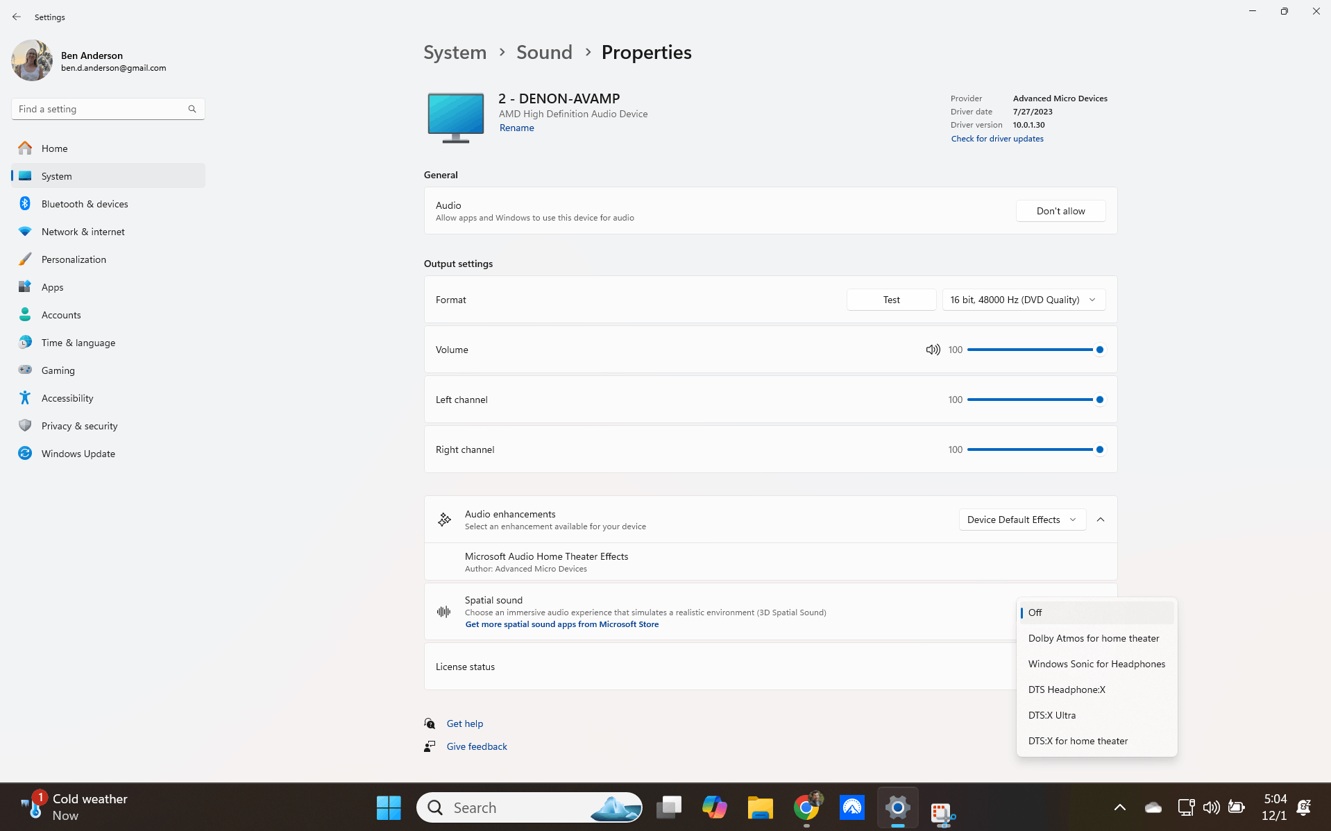
Task: Click the search magnifier in Find a setting
Action: (192, 109)
